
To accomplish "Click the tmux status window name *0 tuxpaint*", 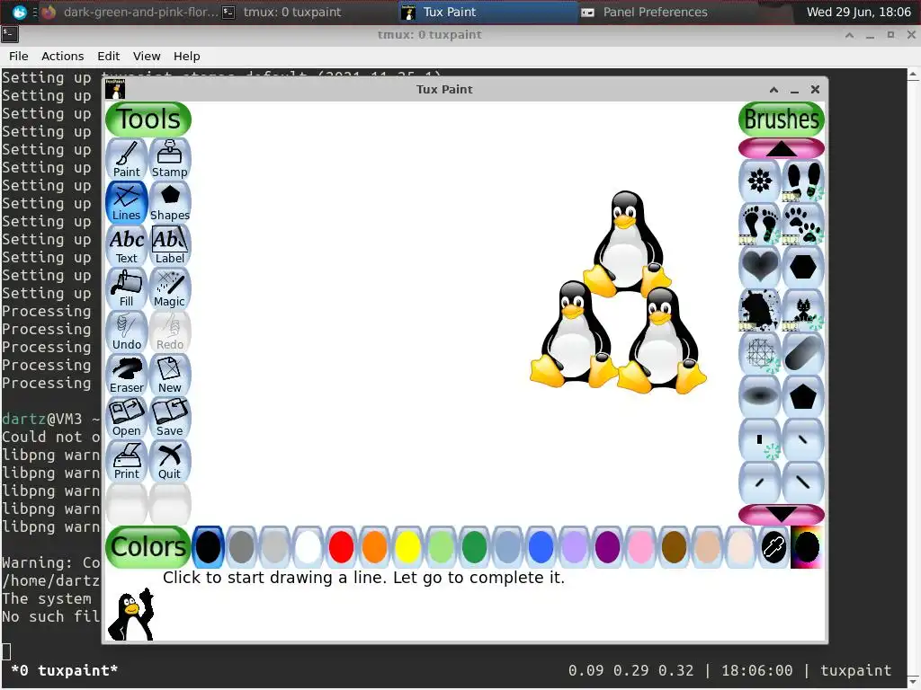I will (65, 670).
